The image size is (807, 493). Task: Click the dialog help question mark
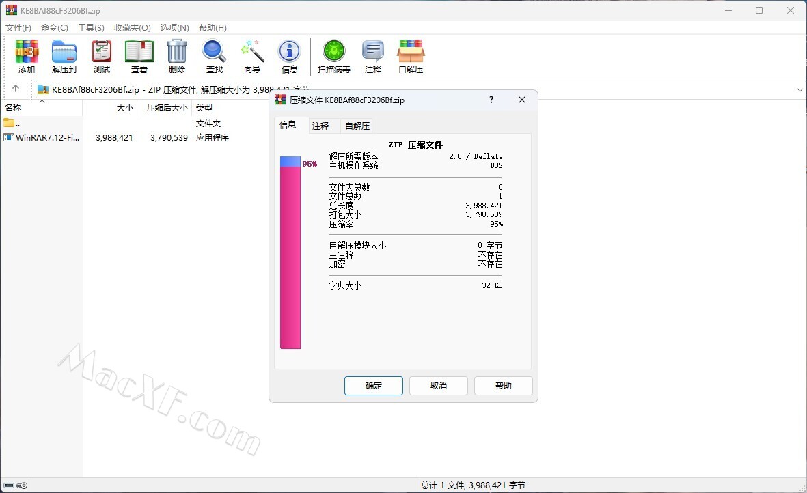[x=491, y=100]
